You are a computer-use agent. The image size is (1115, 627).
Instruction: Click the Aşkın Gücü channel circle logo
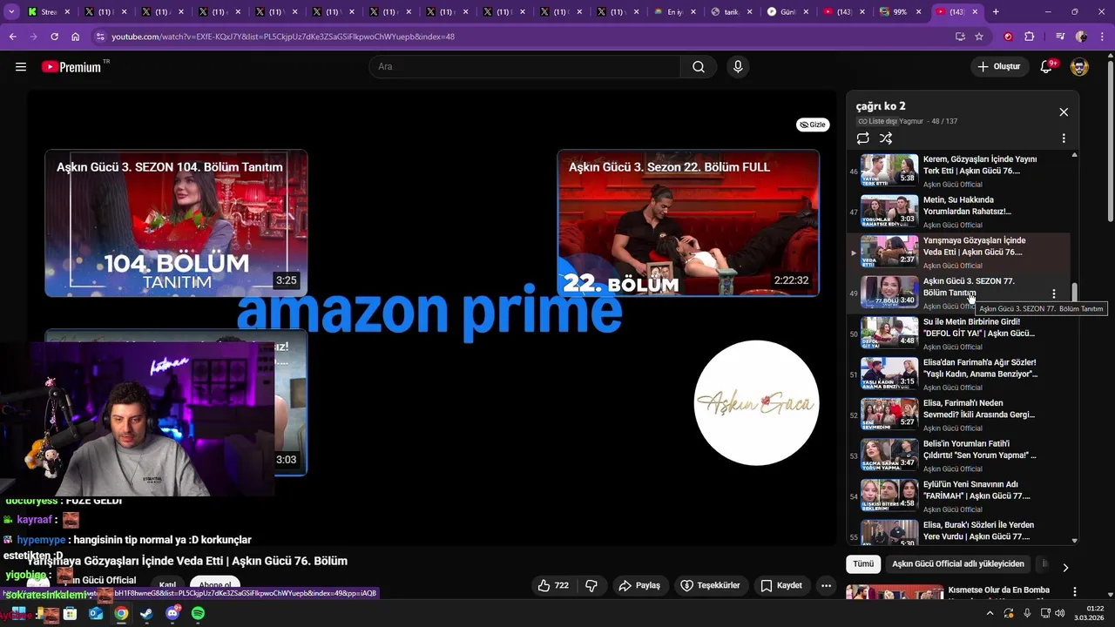[756, 403]
